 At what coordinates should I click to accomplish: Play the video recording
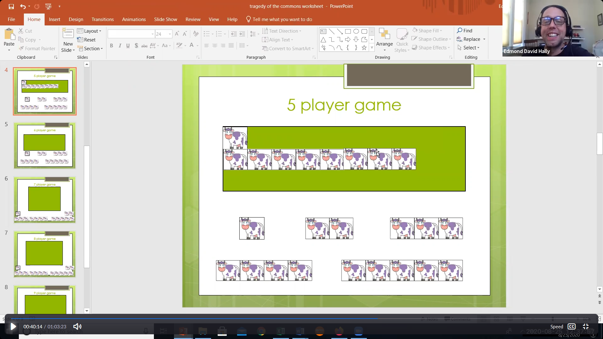(13, 326)
